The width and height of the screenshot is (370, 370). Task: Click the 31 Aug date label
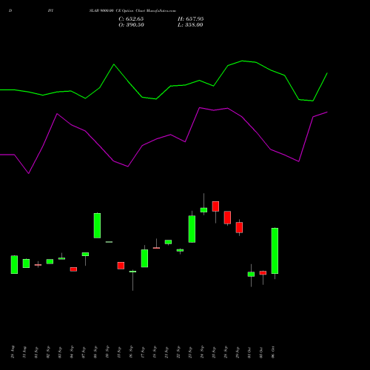pyautogui.click(x=24, y=352)
